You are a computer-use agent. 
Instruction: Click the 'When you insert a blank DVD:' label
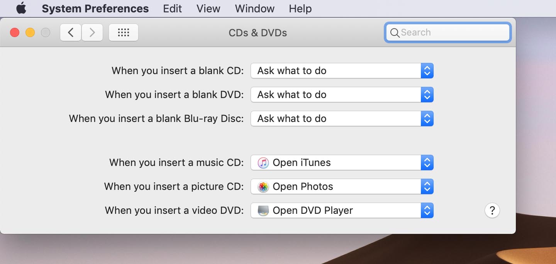coord(175,95)
